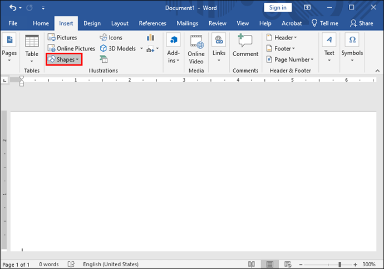Open the Help tab

[265, 23]
